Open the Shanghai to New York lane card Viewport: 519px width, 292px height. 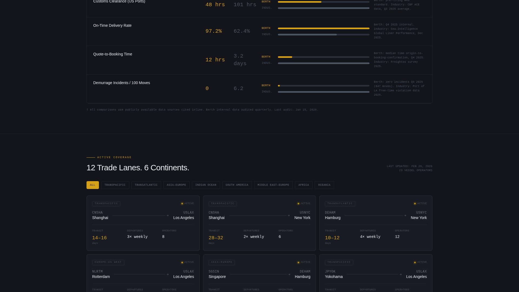[259, 223]
